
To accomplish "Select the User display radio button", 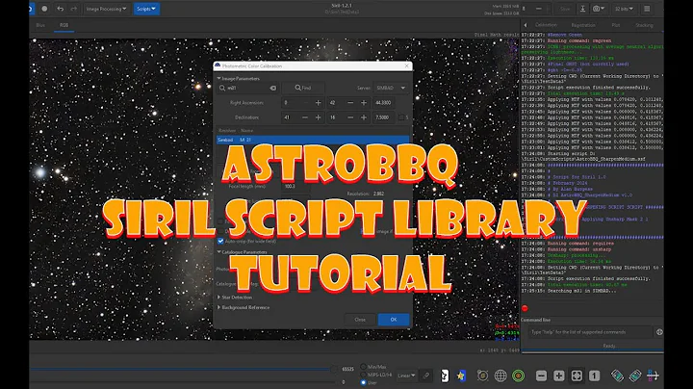I will (x=363, y=383).
